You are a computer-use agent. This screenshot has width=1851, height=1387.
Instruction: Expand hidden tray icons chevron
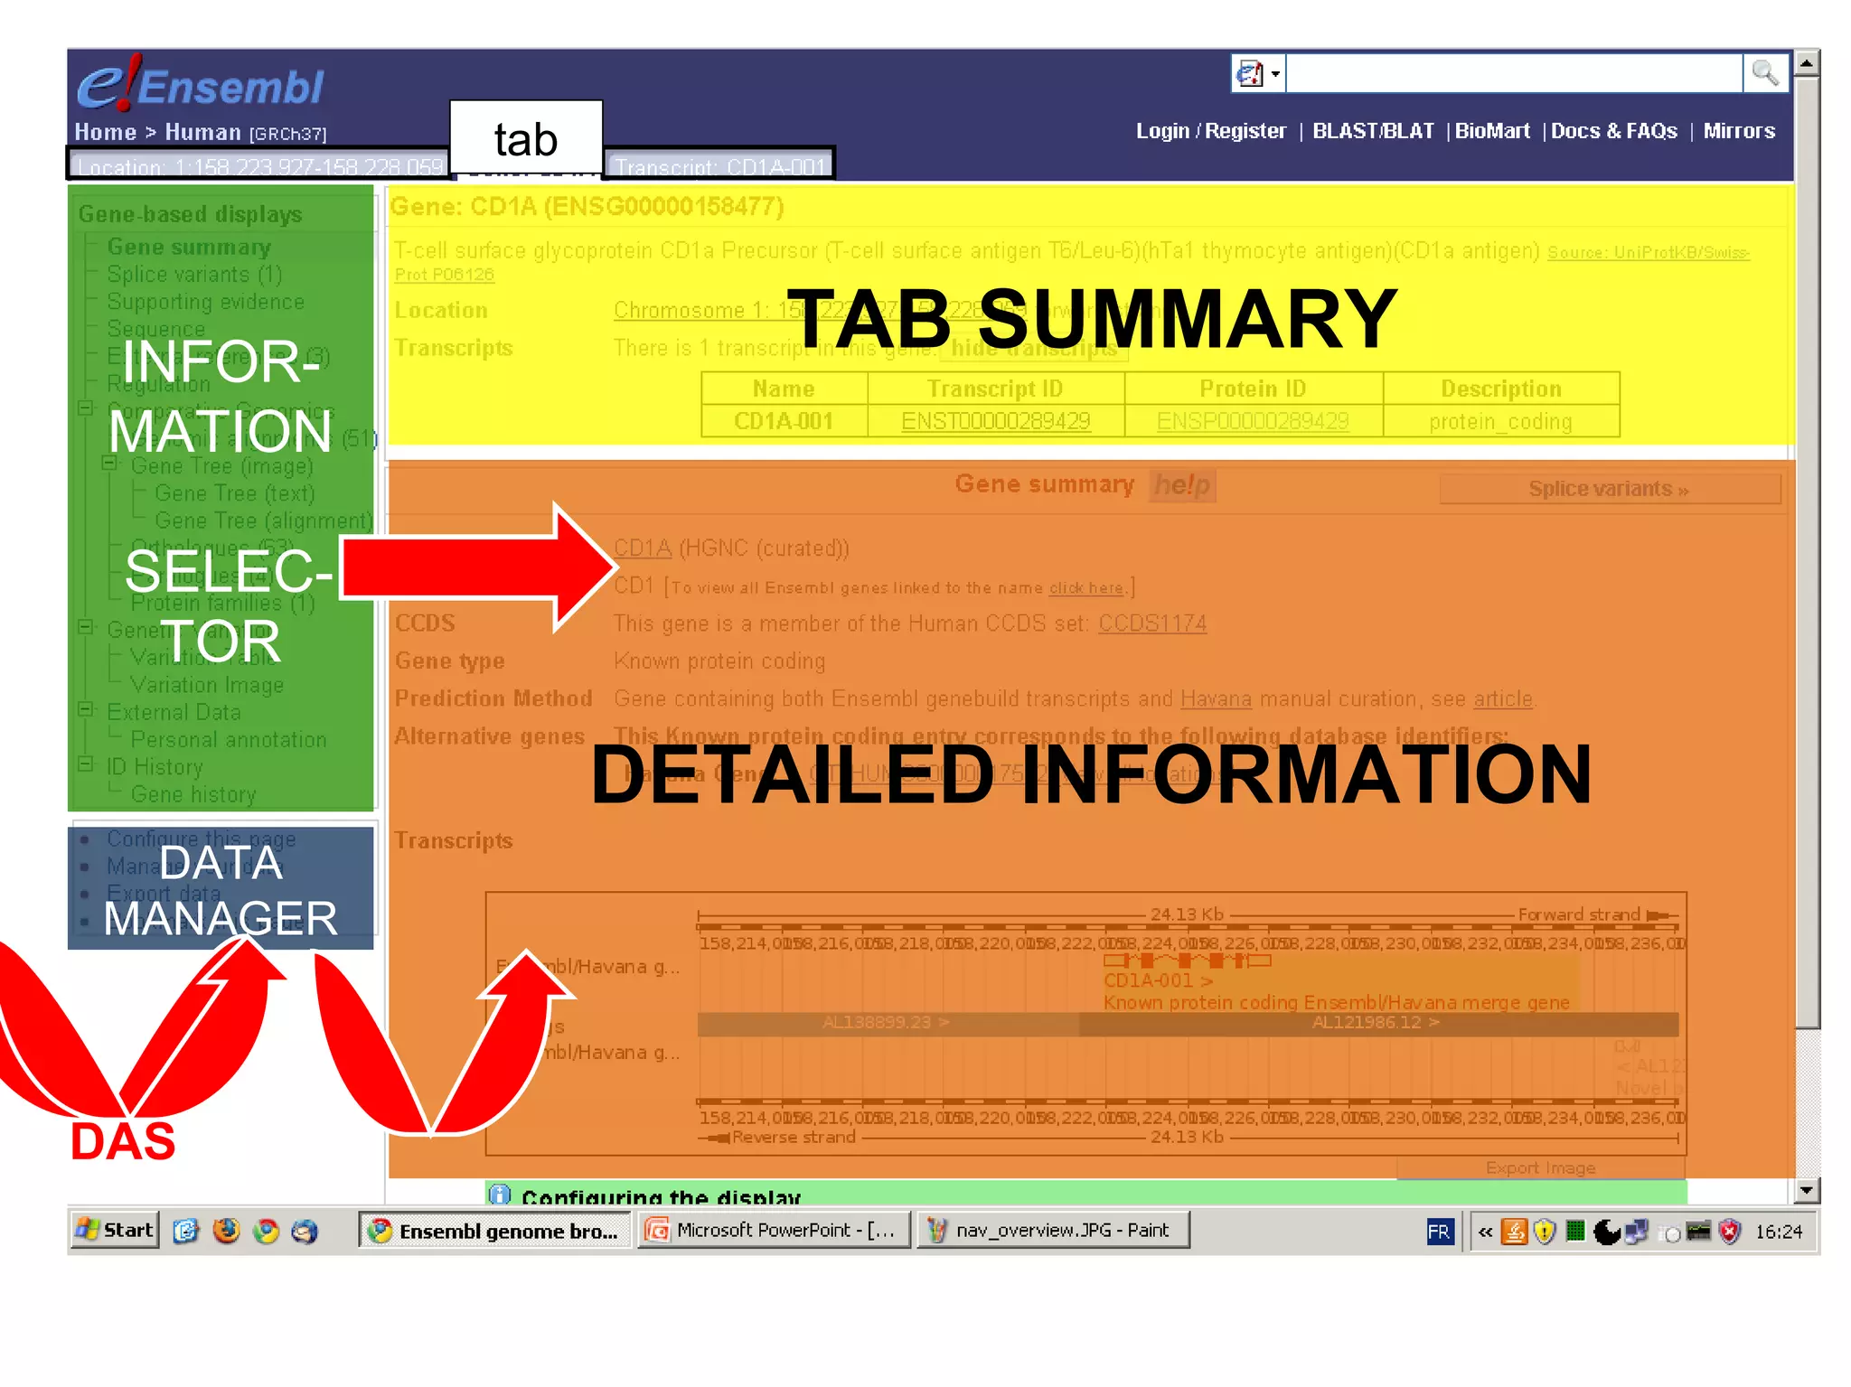tap(1485, 1232)
